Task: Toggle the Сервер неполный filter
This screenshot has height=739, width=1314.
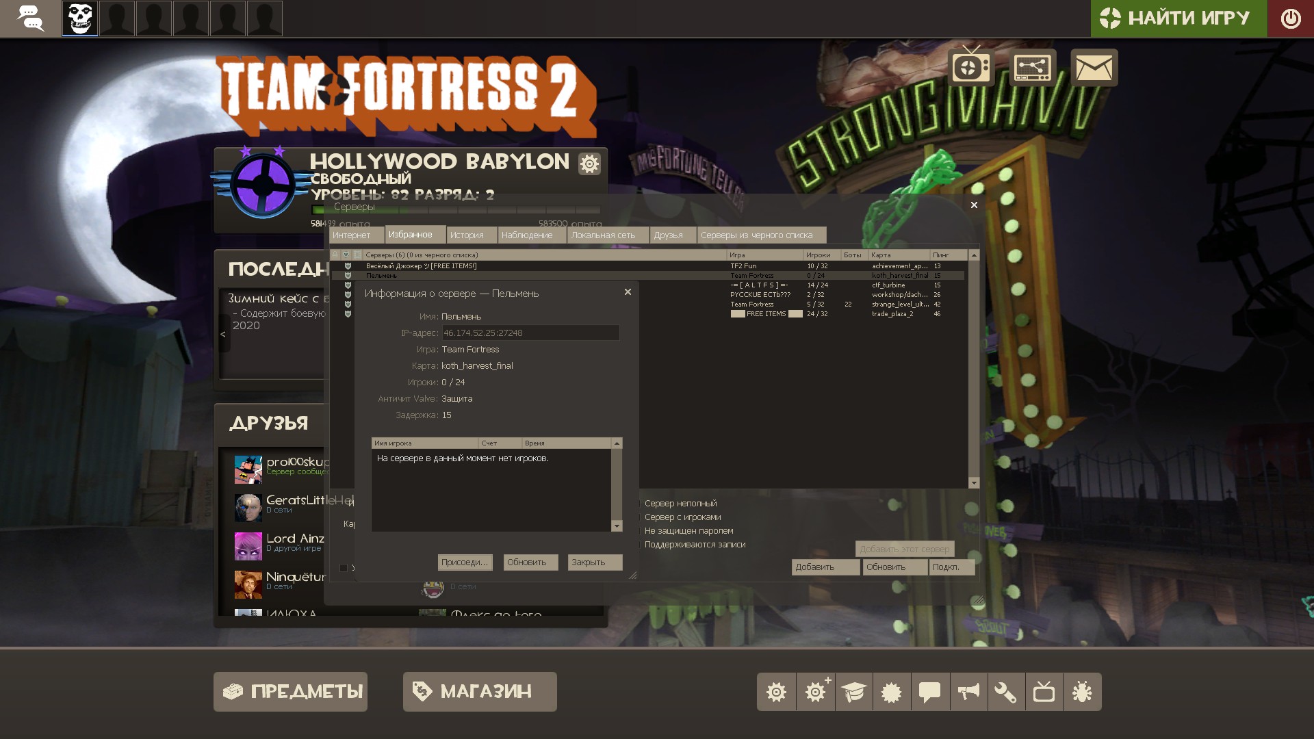Action: point(680,504)
